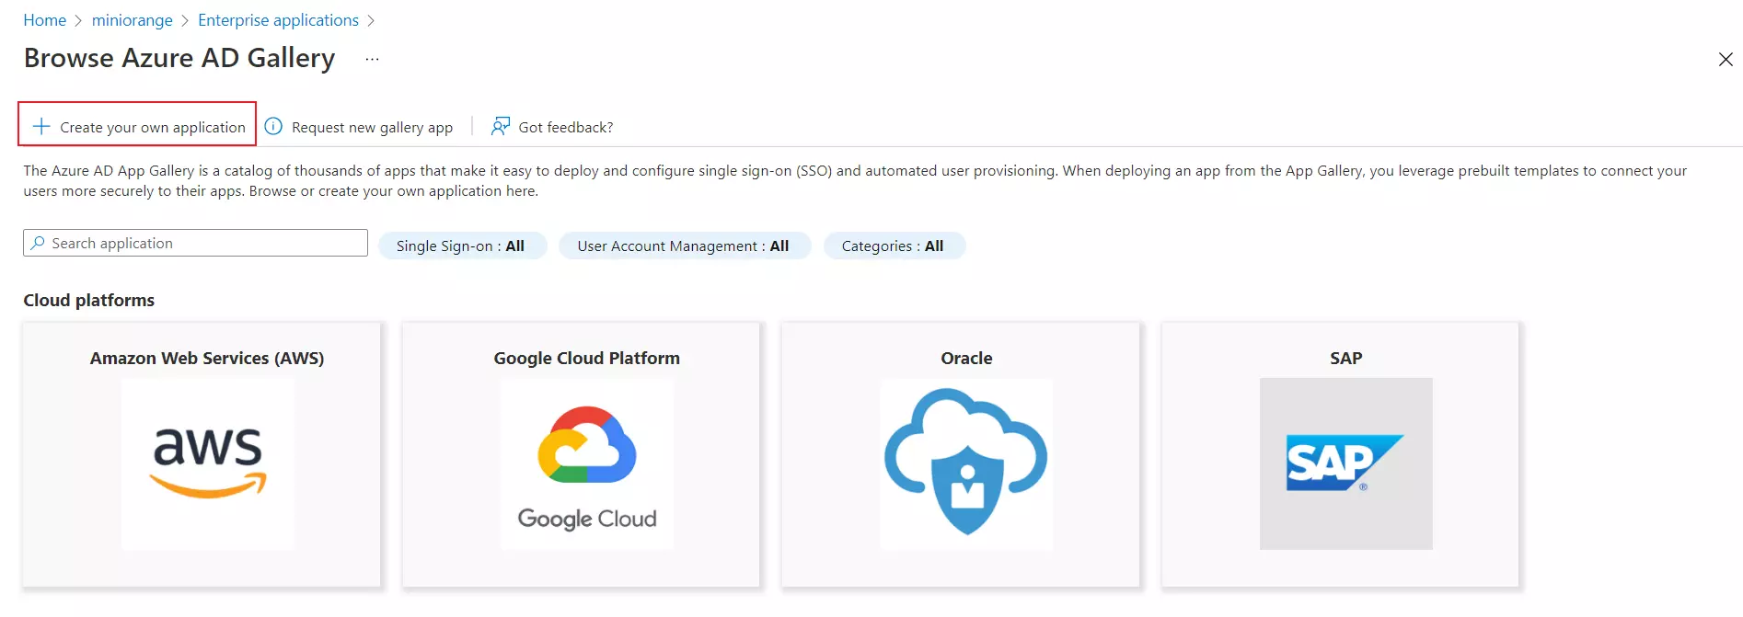The width and height of the screenshot is (1743, 617).
Task: Go to Home breadcrumb
Action: click(x=44, y=20)
